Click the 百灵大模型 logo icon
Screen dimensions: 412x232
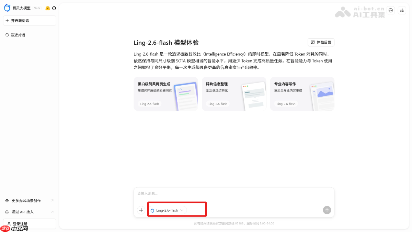[7, 8]
